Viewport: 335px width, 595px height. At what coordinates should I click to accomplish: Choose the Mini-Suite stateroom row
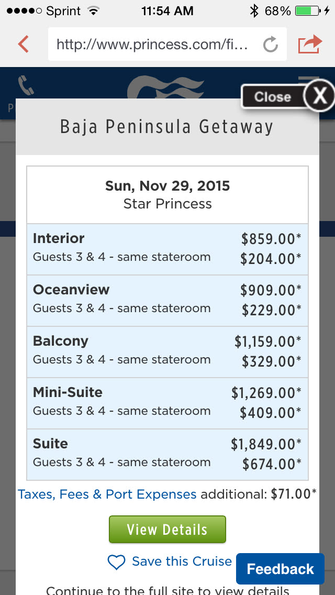[x=167, y=403]
